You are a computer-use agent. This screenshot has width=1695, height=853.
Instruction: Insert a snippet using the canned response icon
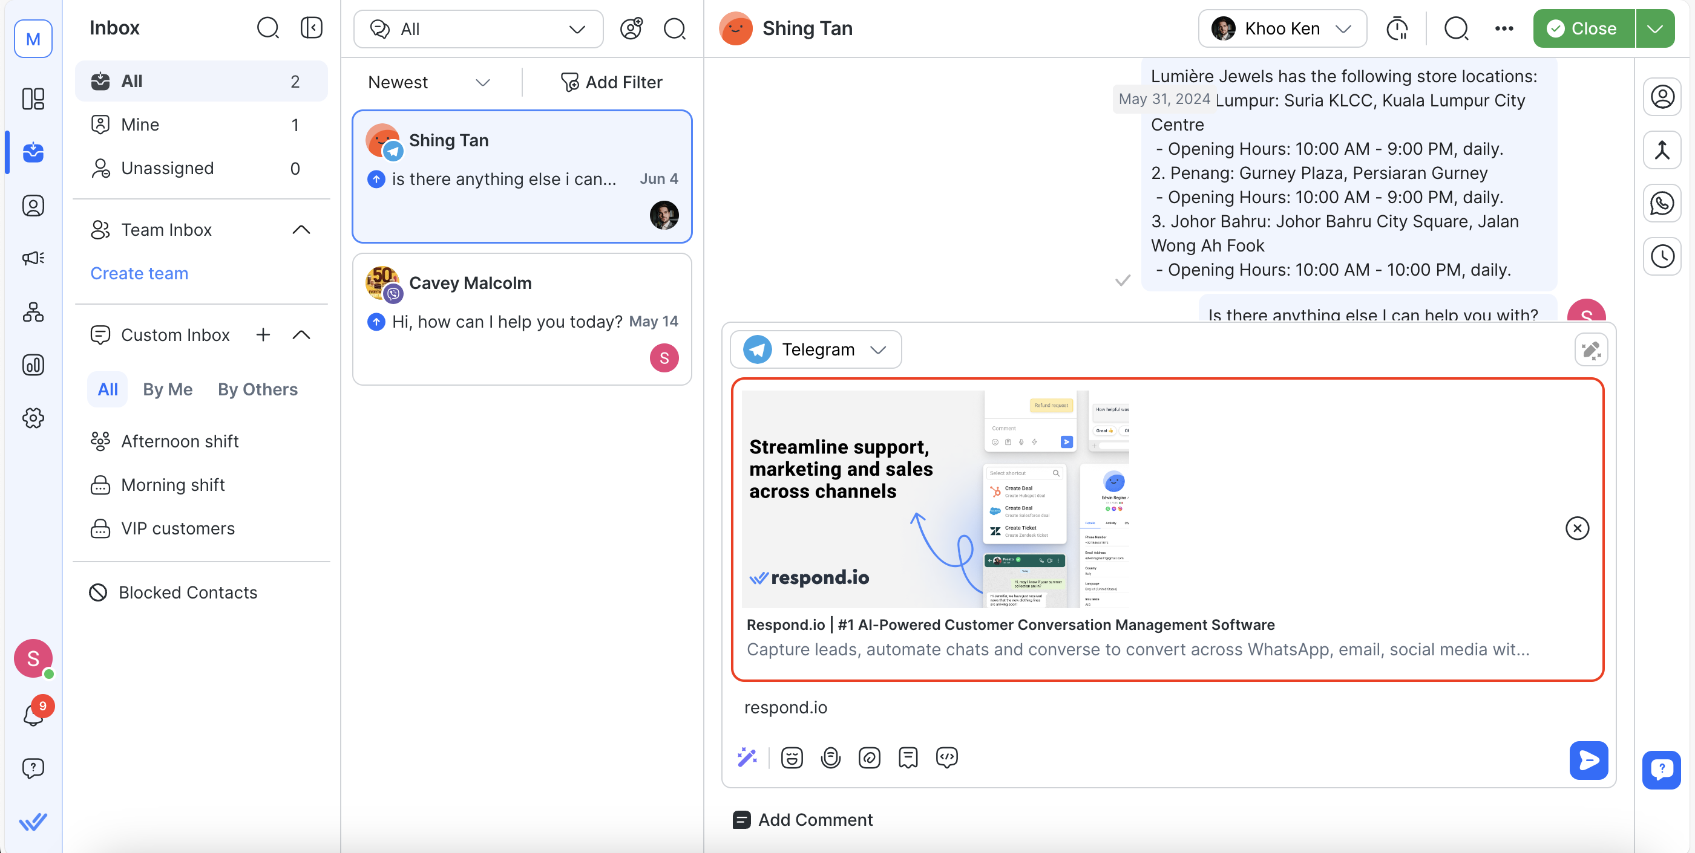[x=908, y=757]
